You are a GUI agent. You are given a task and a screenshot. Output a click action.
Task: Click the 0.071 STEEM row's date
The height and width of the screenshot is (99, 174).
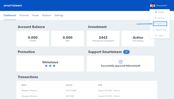[109, 91]
